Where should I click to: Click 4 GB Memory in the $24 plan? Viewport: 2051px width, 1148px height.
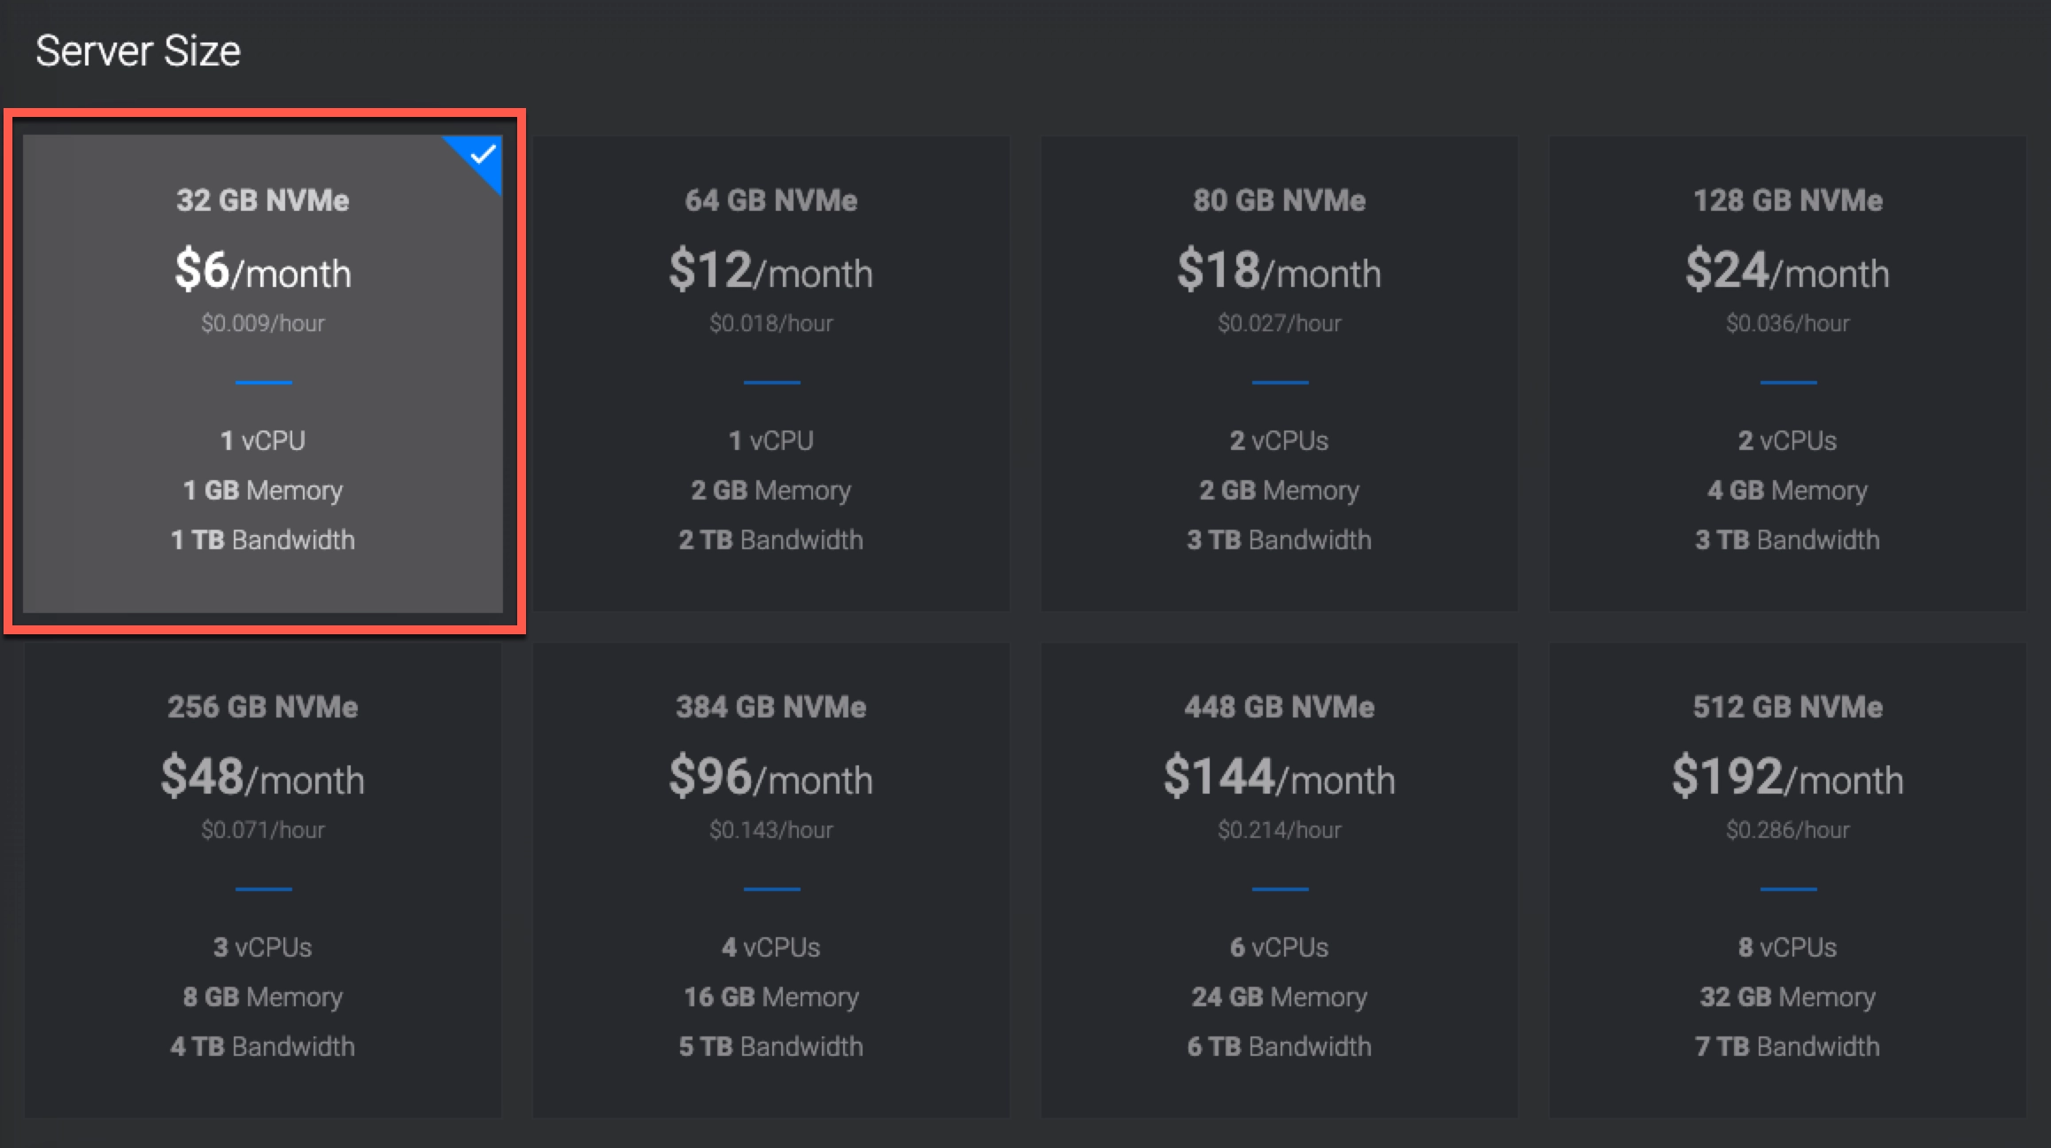1787,490
